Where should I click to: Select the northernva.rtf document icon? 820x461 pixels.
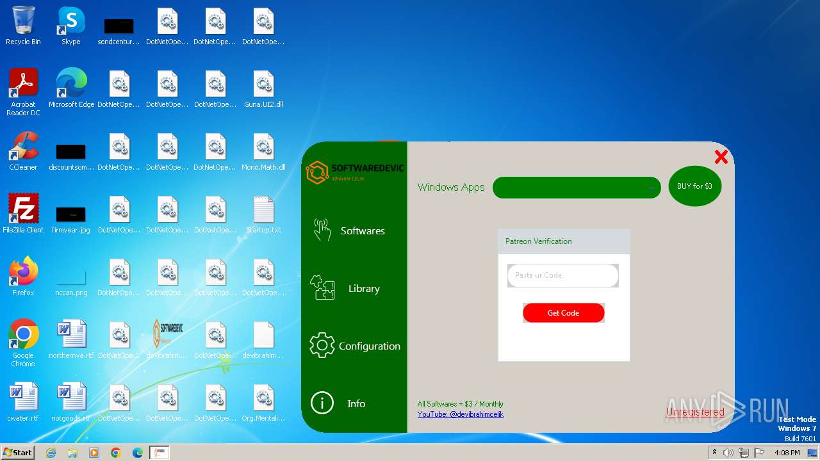coord(71,339)
